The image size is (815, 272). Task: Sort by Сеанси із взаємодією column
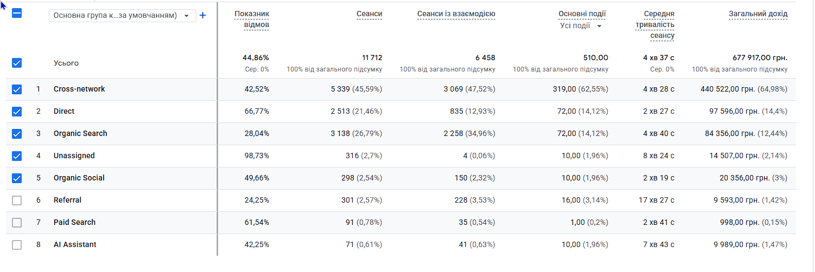point(456,14)
